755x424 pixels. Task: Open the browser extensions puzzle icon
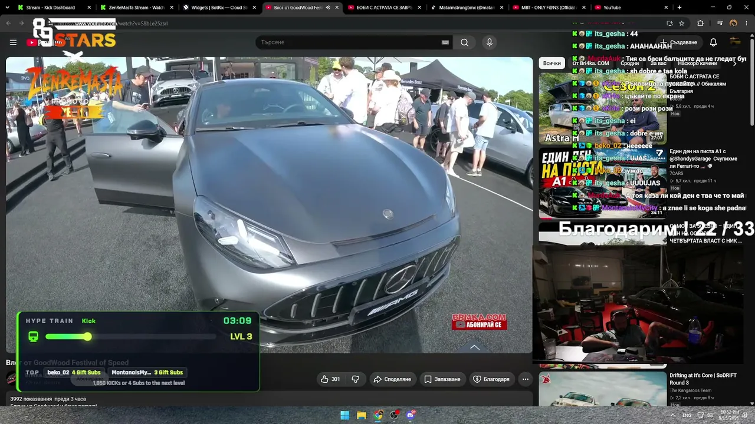coord(700,24)
